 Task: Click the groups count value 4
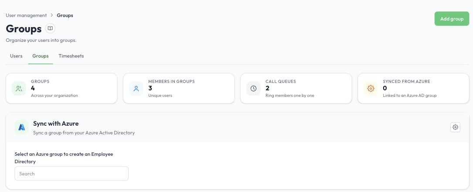point(33,88)
